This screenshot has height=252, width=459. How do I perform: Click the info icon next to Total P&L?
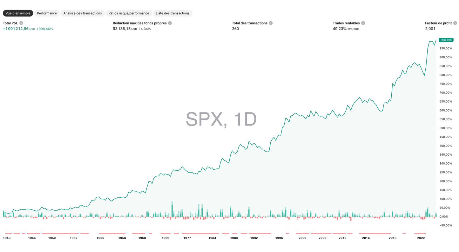coord(21,23)
